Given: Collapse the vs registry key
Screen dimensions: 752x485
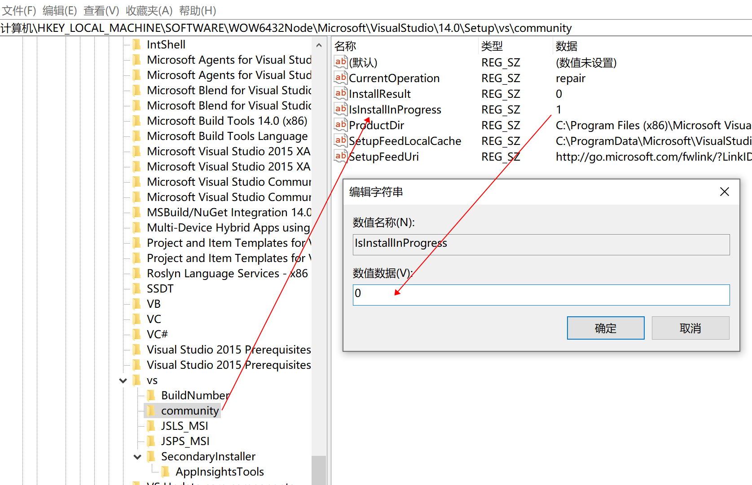Looking at the screenshot, I should (x=123, y=380).
